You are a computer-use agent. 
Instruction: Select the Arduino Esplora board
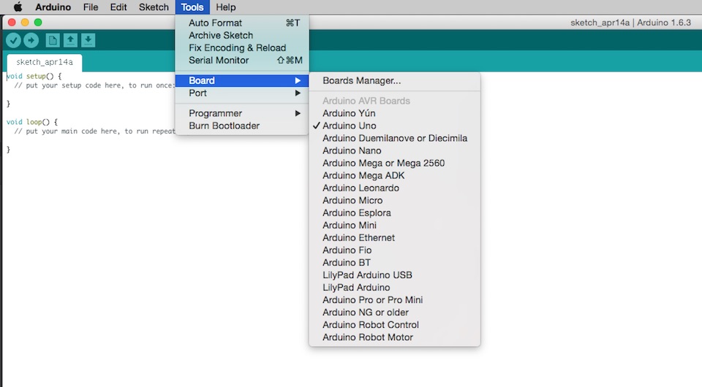click(394, 213)
